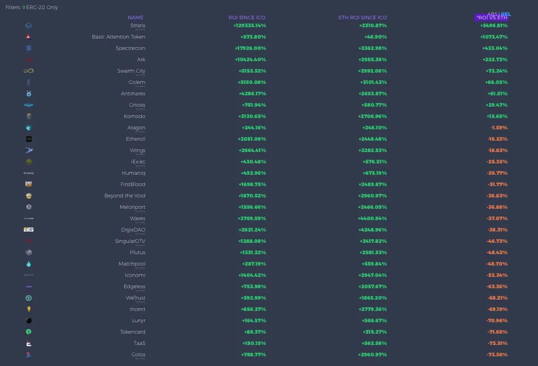Click Basic Attention Token value +1073.47%
The height and width of the screenshot is (366, 538).
coord(494,37)
